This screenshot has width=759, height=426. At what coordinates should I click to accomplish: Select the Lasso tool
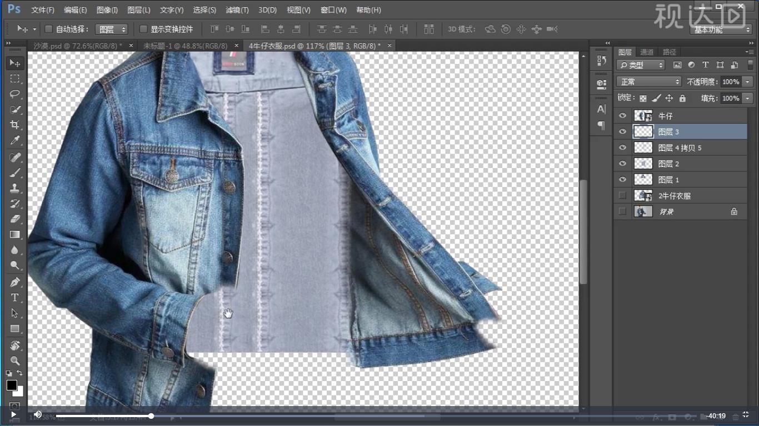tap(15, 94)
